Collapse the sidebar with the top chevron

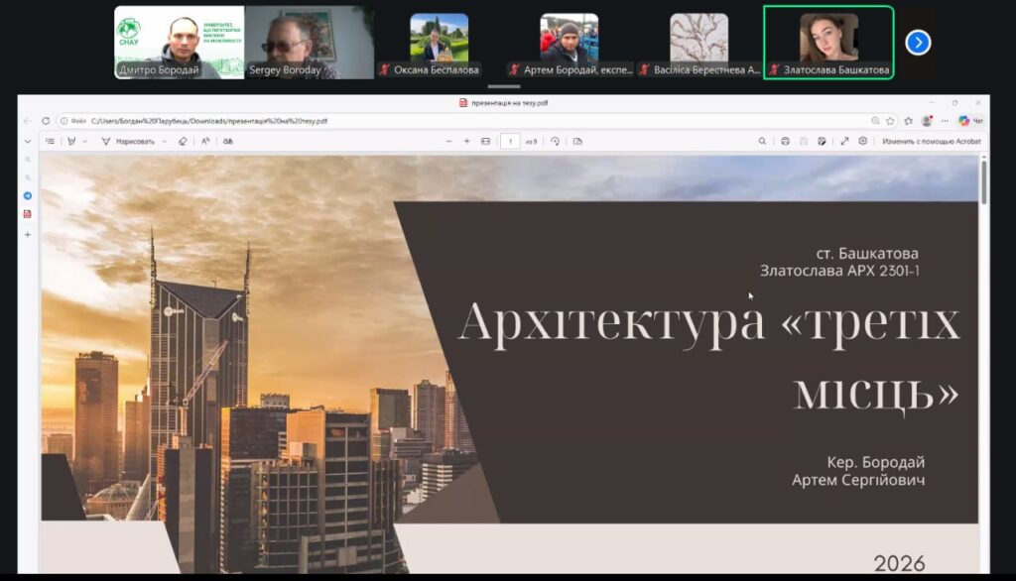[x=27, y=141]
